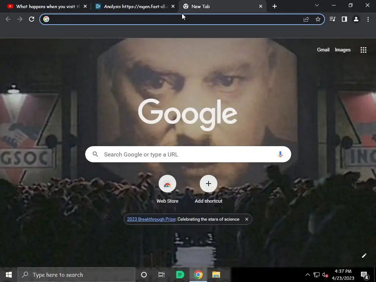Switch to the Analysis mgen.fast-dl tab

[x=135, y=7]
